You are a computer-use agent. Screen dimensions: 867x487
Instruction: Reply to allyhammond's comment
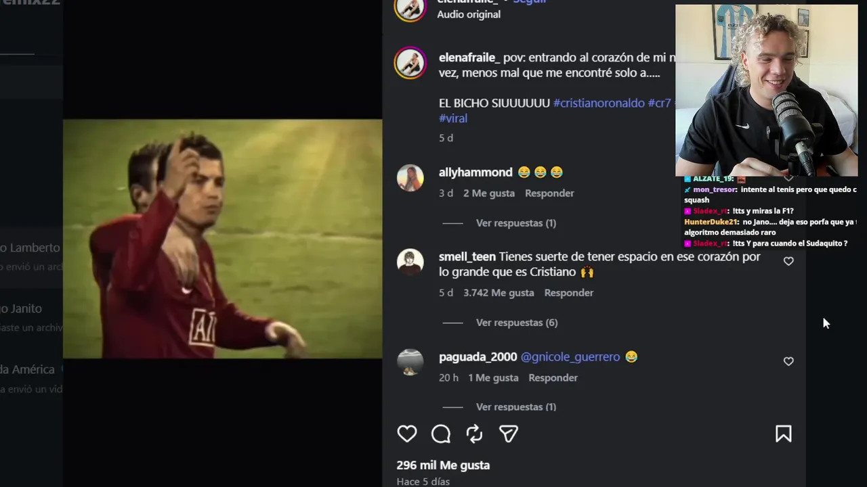pos(549,193)
